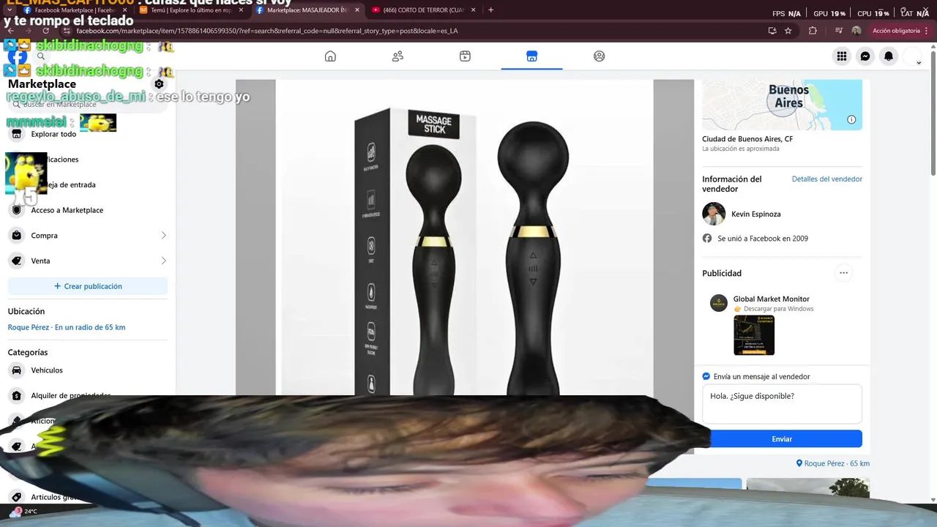Screen dimensions: 937x527
Task: Open the browser media control icon
Action: pos(839,31)
